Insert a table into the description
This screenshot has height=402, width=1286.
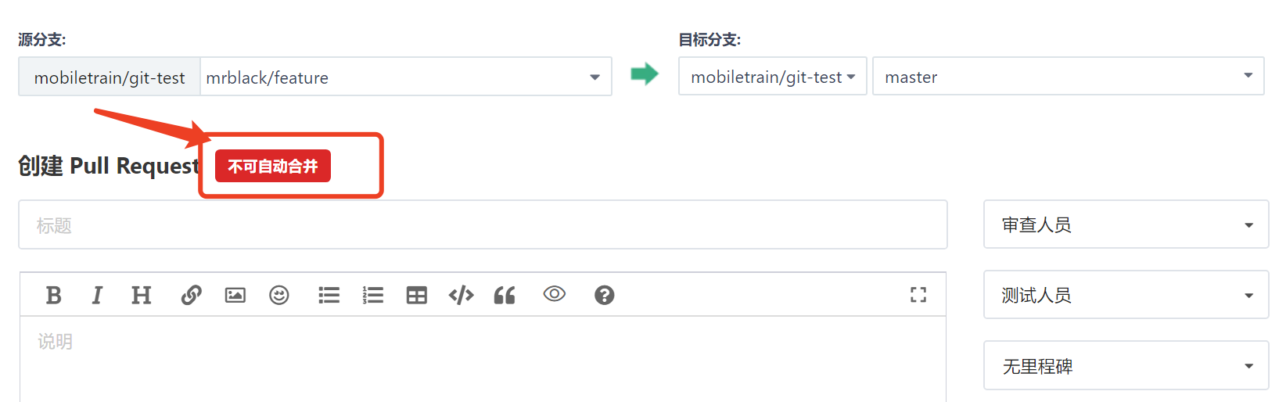click(x=416, y=295)
